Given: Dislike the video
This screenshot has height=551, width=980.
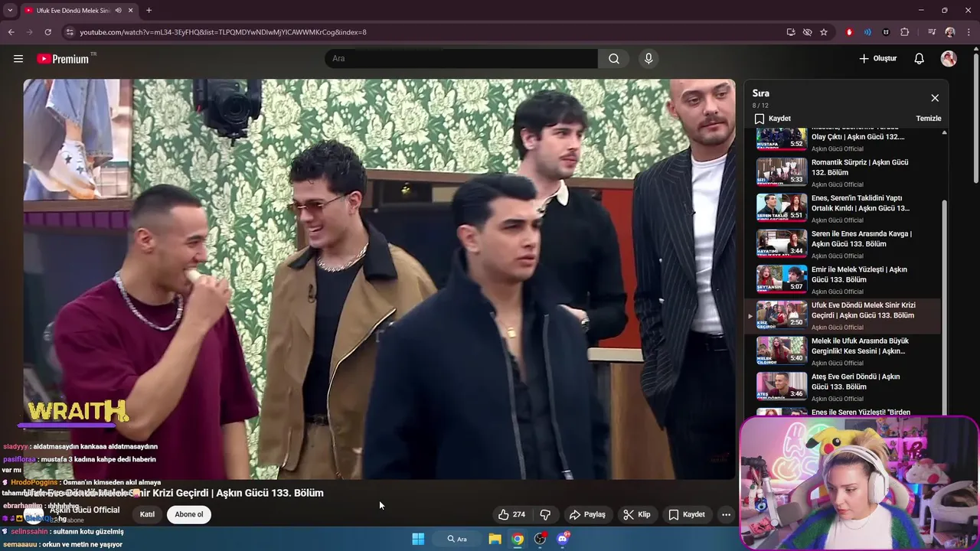Looking at the screenshot, I should (545, 514).
